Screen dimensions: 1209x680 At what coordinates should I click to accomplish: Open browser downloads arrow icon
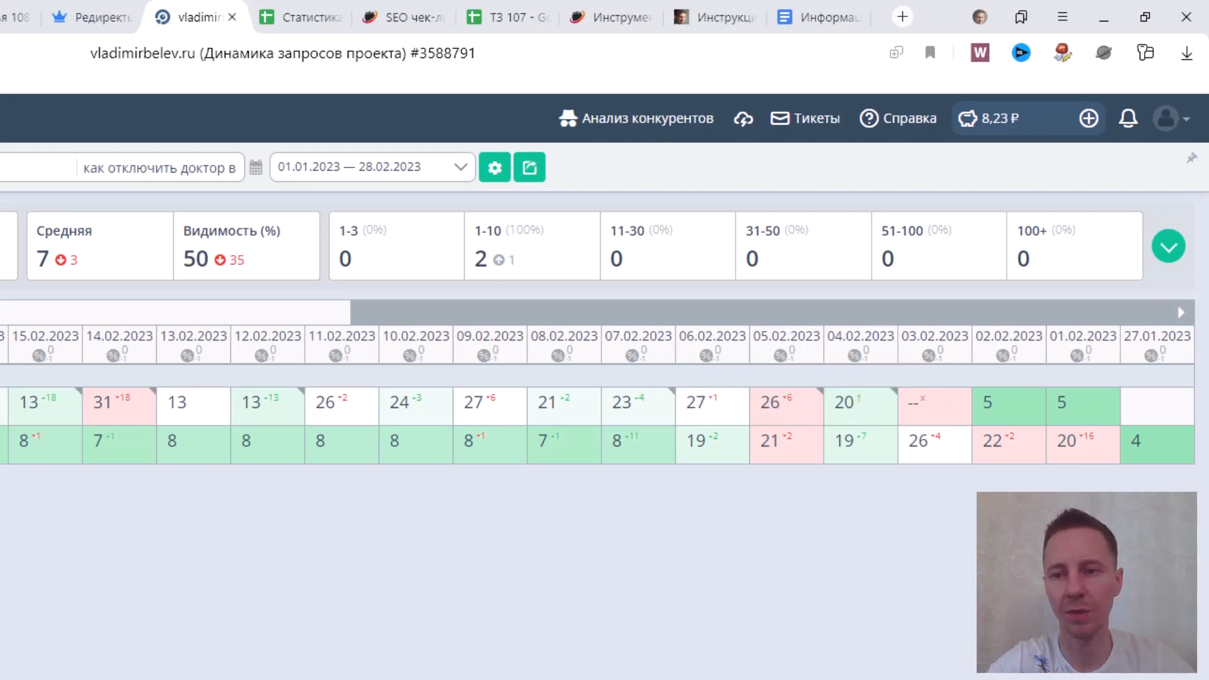[1186, 53]
